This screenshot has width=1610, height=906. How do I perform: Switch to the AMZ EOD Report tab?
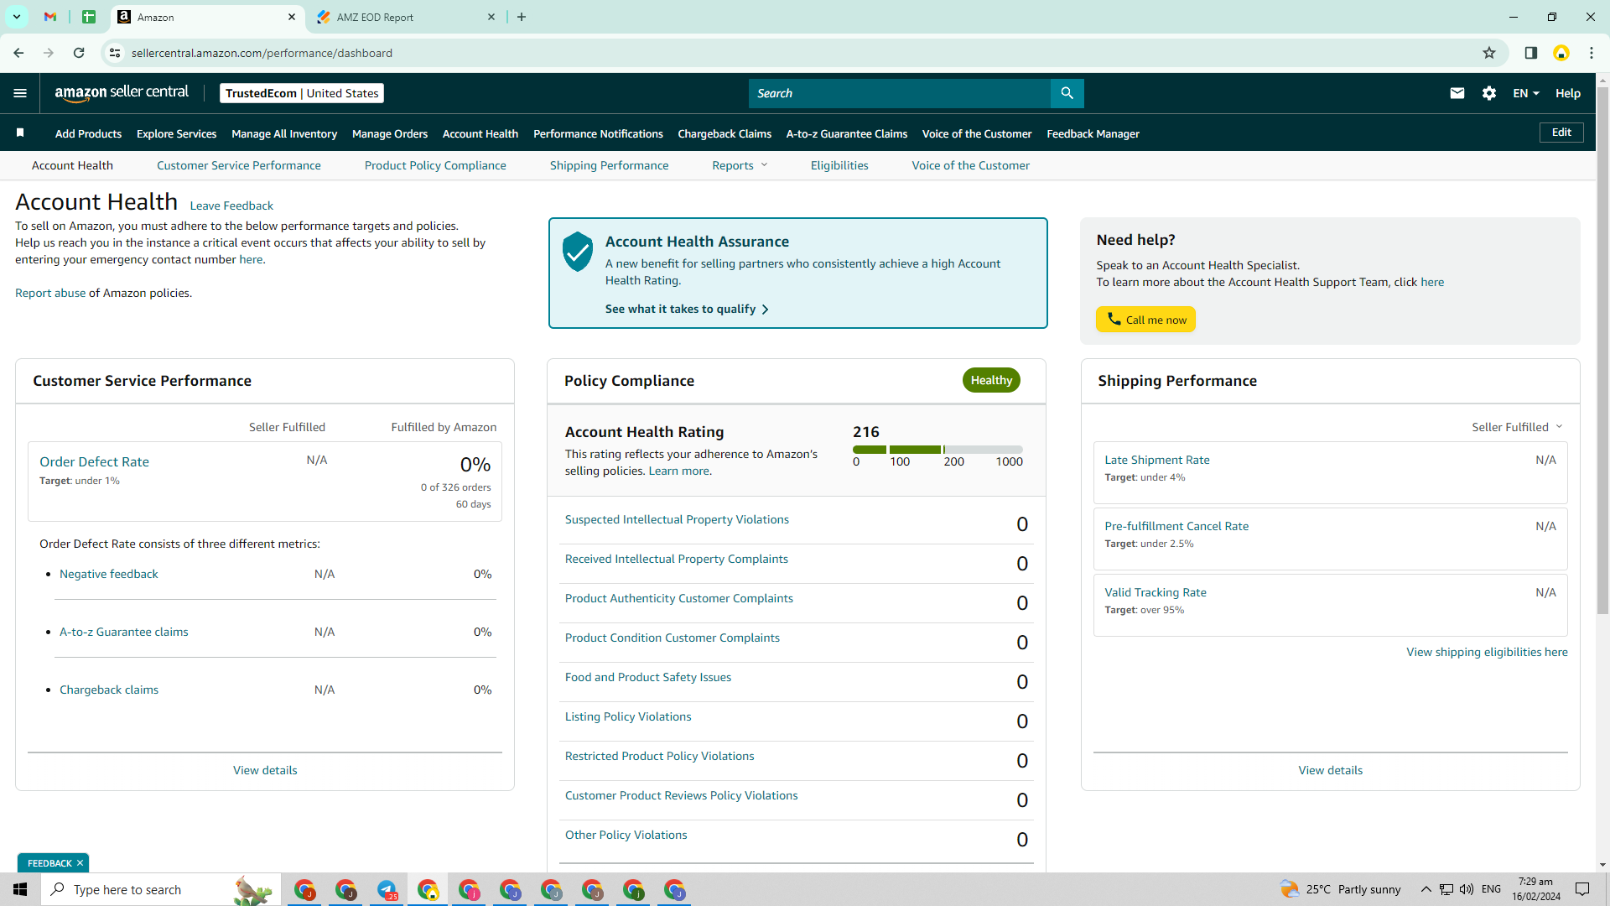[407, 17]
